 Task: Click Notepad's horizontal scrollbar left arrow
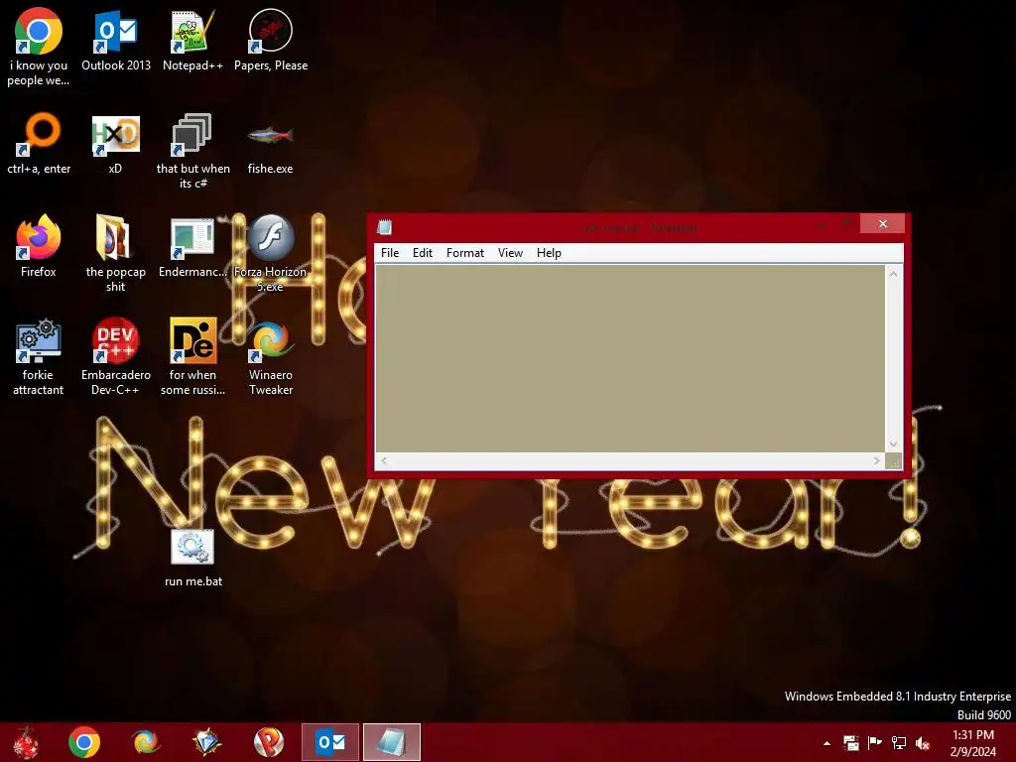coord(384,460)
